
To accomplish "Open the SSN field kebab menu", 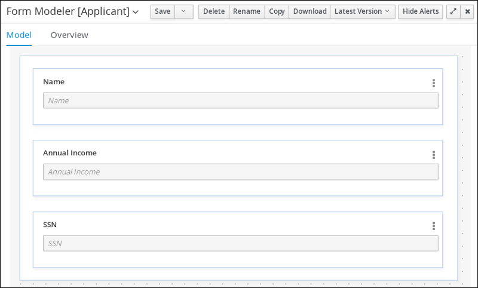I will [434, 226].
